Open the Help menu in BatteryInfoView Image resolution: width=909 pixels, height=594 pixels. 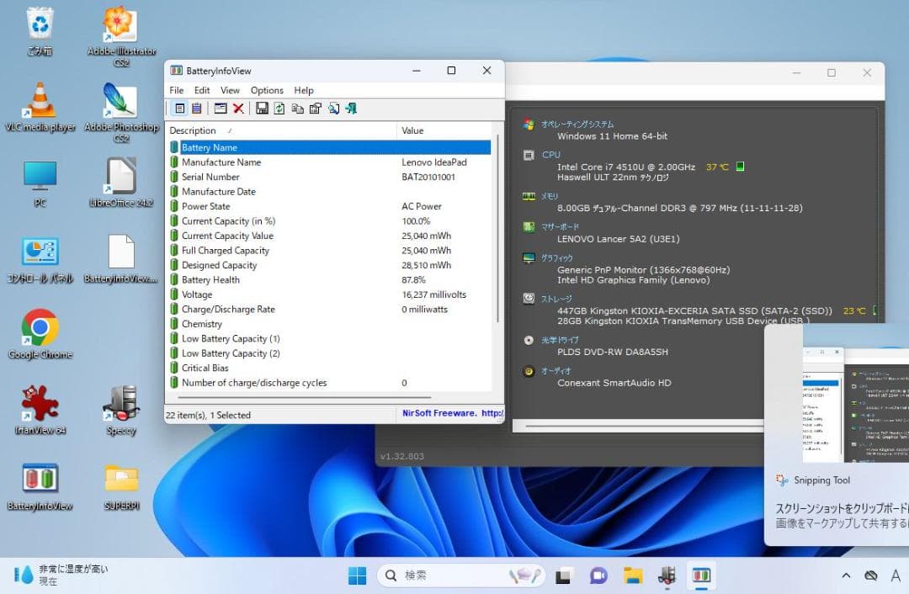pos(303,90)
